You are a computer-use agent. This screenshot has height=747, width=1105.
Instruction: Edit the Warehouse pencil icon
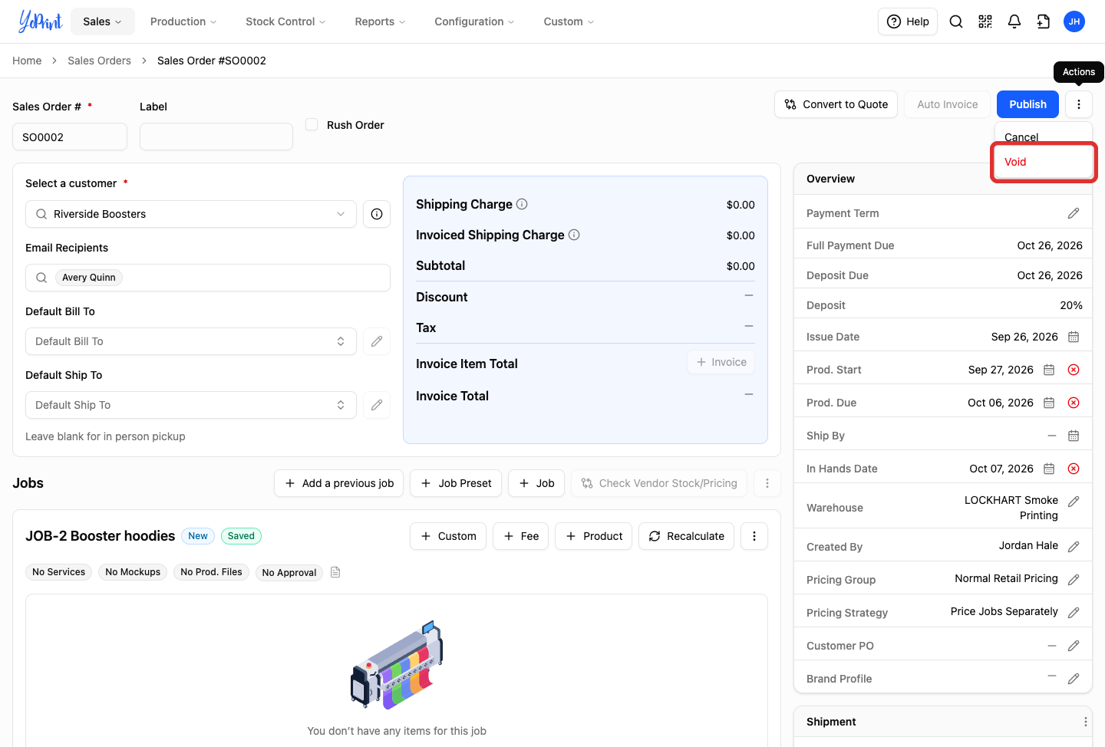pos(1074,501)
